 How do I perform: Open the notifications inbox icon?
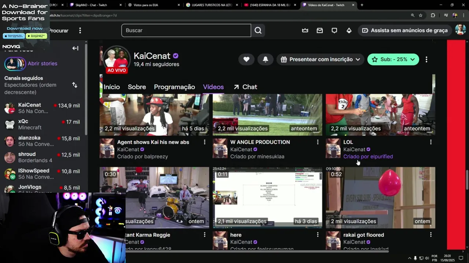coord(320,30)
